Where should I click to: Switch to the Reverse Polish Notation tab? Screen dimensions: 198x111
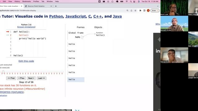[x=36, y=6]
